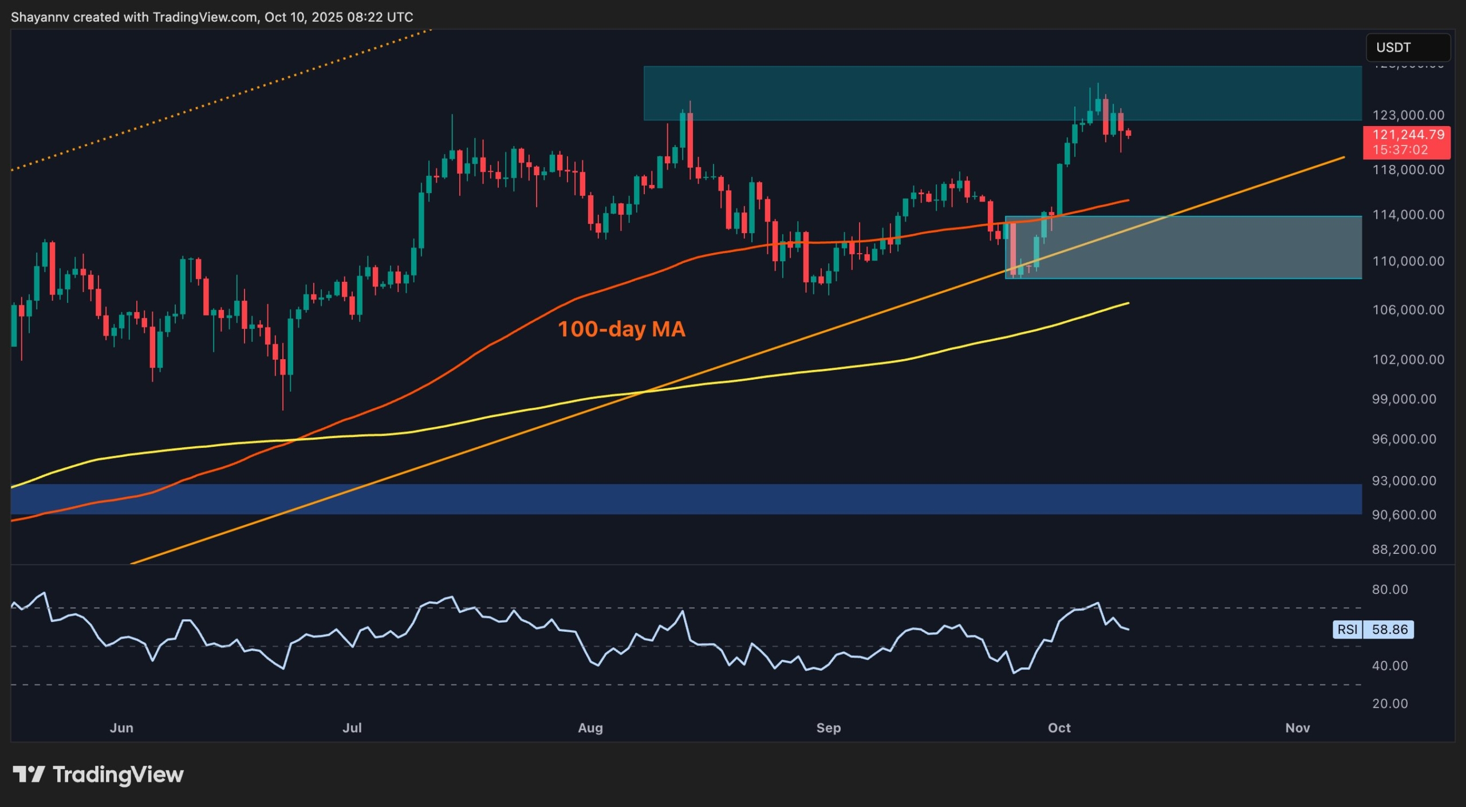Select the Jun label on the time axis
This screenshot has height=807, width=1466.
pos(121,728)
